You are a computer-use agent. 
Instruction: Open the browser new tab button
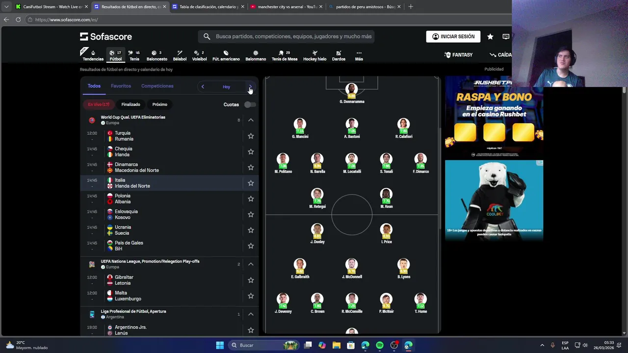tap(411, 7)
